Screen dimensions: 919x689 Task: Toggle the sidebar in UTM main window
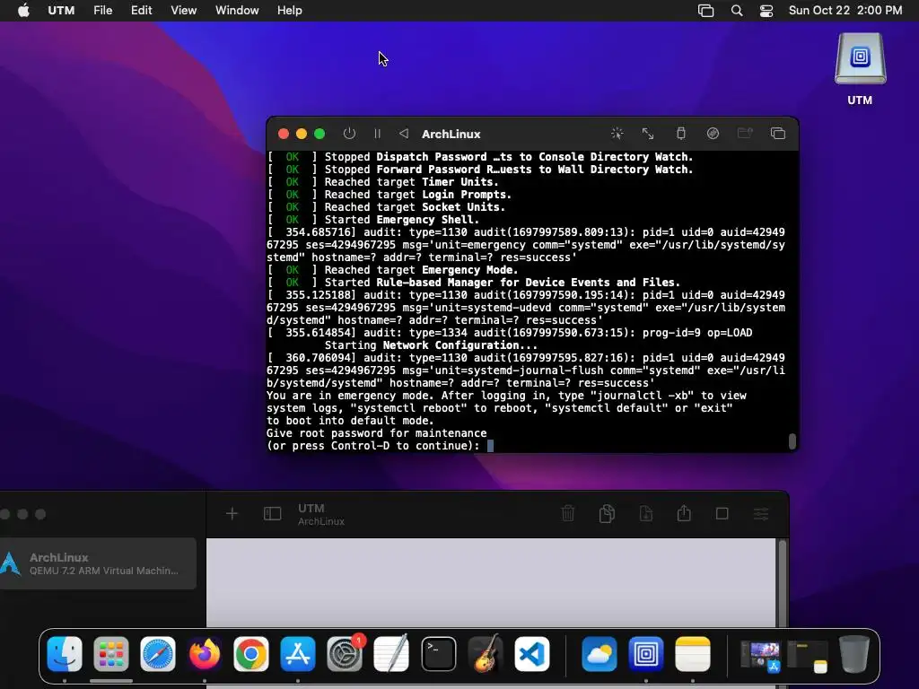click(x=273, y=514)
